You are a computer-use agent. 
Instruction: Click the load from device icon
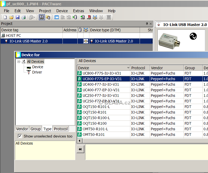(63, 17)
